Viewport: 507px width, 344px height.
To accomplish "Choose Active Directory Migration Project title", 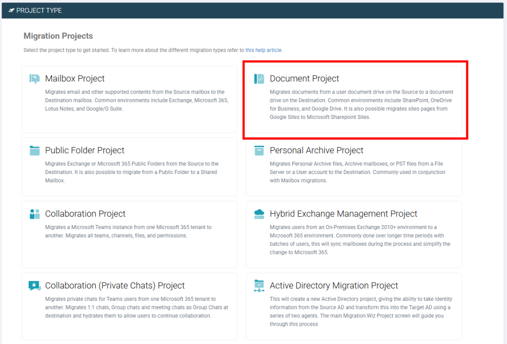I will (334, 286).
